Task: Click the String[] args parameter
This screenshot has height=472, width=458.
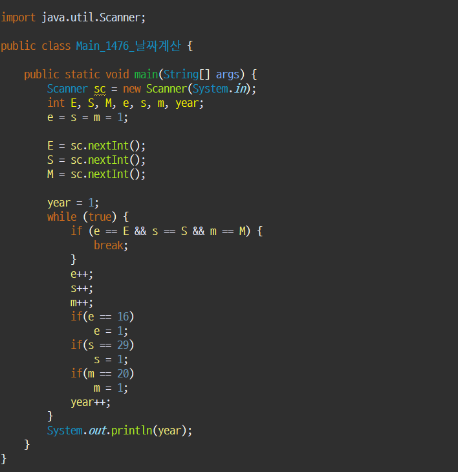Action: click(x=201, y=74)
